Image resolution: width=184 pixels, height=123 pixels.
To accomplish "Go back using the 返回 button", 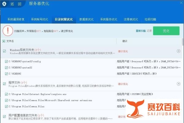I will [16, 4].
